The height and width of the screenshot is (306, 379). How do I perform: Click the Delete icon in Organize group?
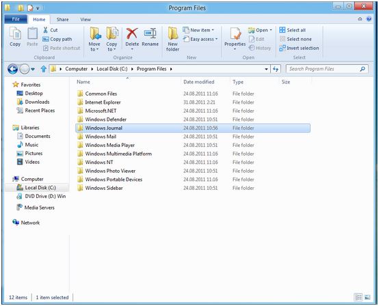click(x=132, y=34)
